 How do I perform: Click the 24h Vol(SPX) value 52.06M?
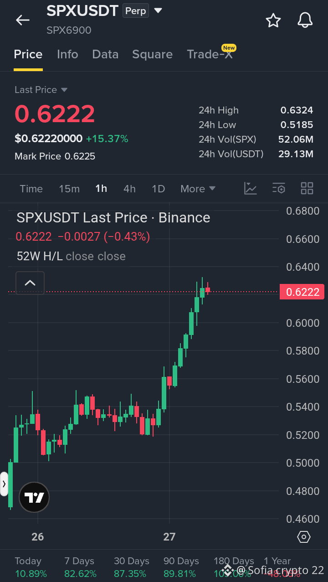click(x=296, y=139)
